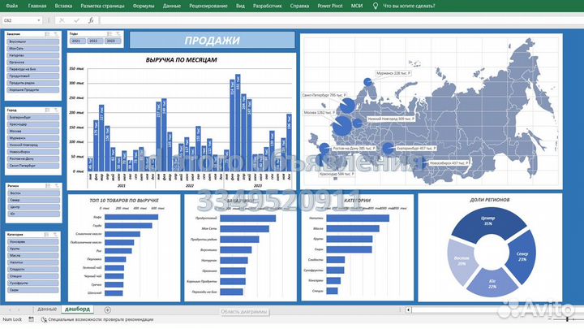This screenshot has height=329, width=584.
Task: Open the Формулы ribbon tab
Action: [x=144, y=6]
